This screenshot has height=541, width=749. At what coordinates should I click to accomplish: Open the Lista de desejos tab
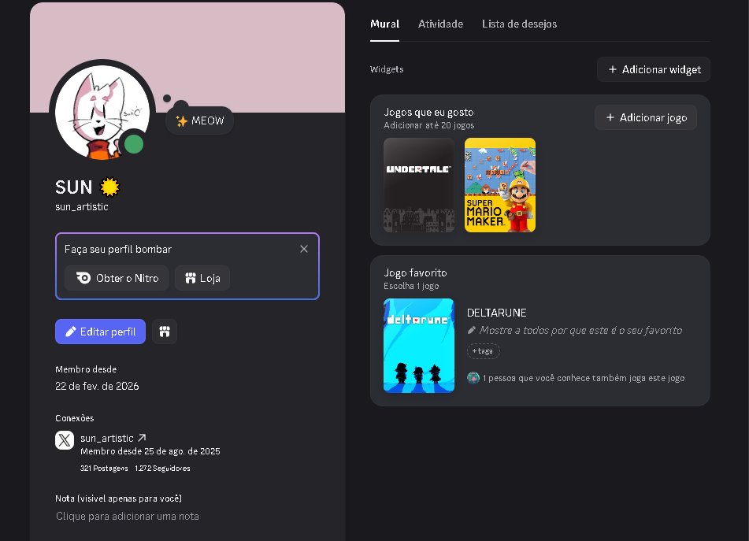[519, 24]
